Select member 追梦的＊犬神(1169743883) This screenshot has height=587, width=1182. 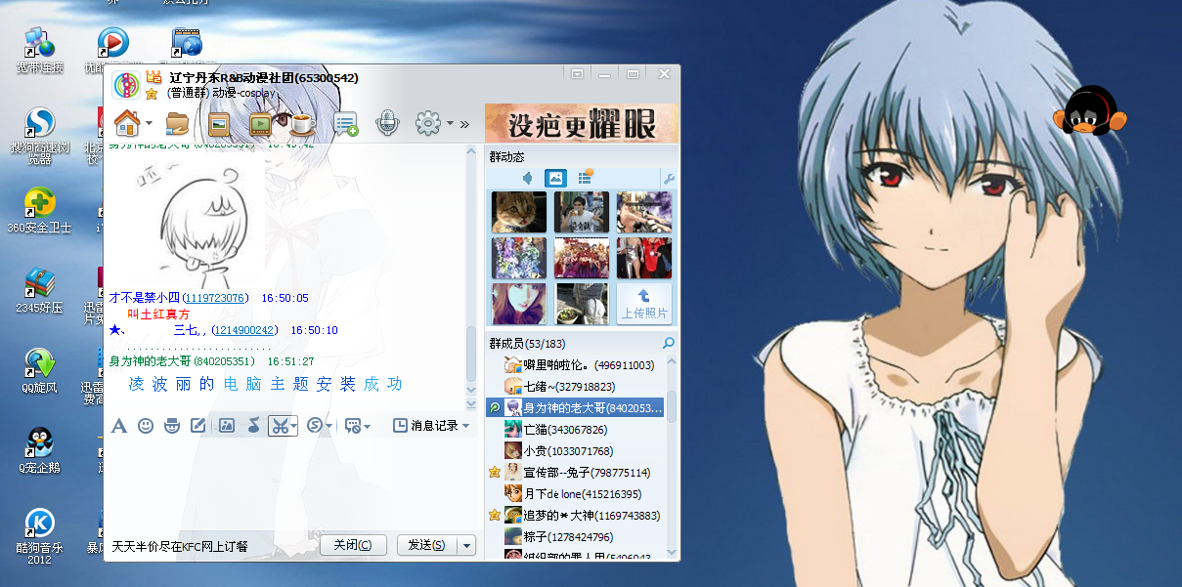click(x=575, y=515)
